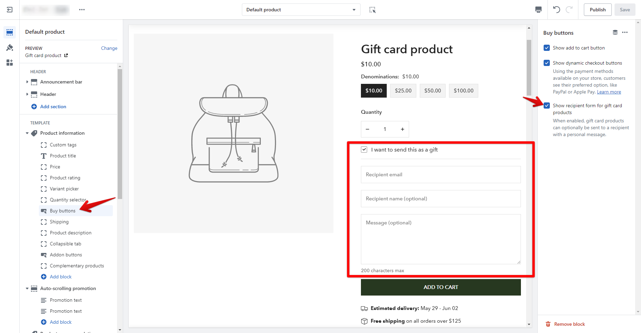Toggle Show add to cart button checkbox
641x333 pixels.
pos(547,48)
